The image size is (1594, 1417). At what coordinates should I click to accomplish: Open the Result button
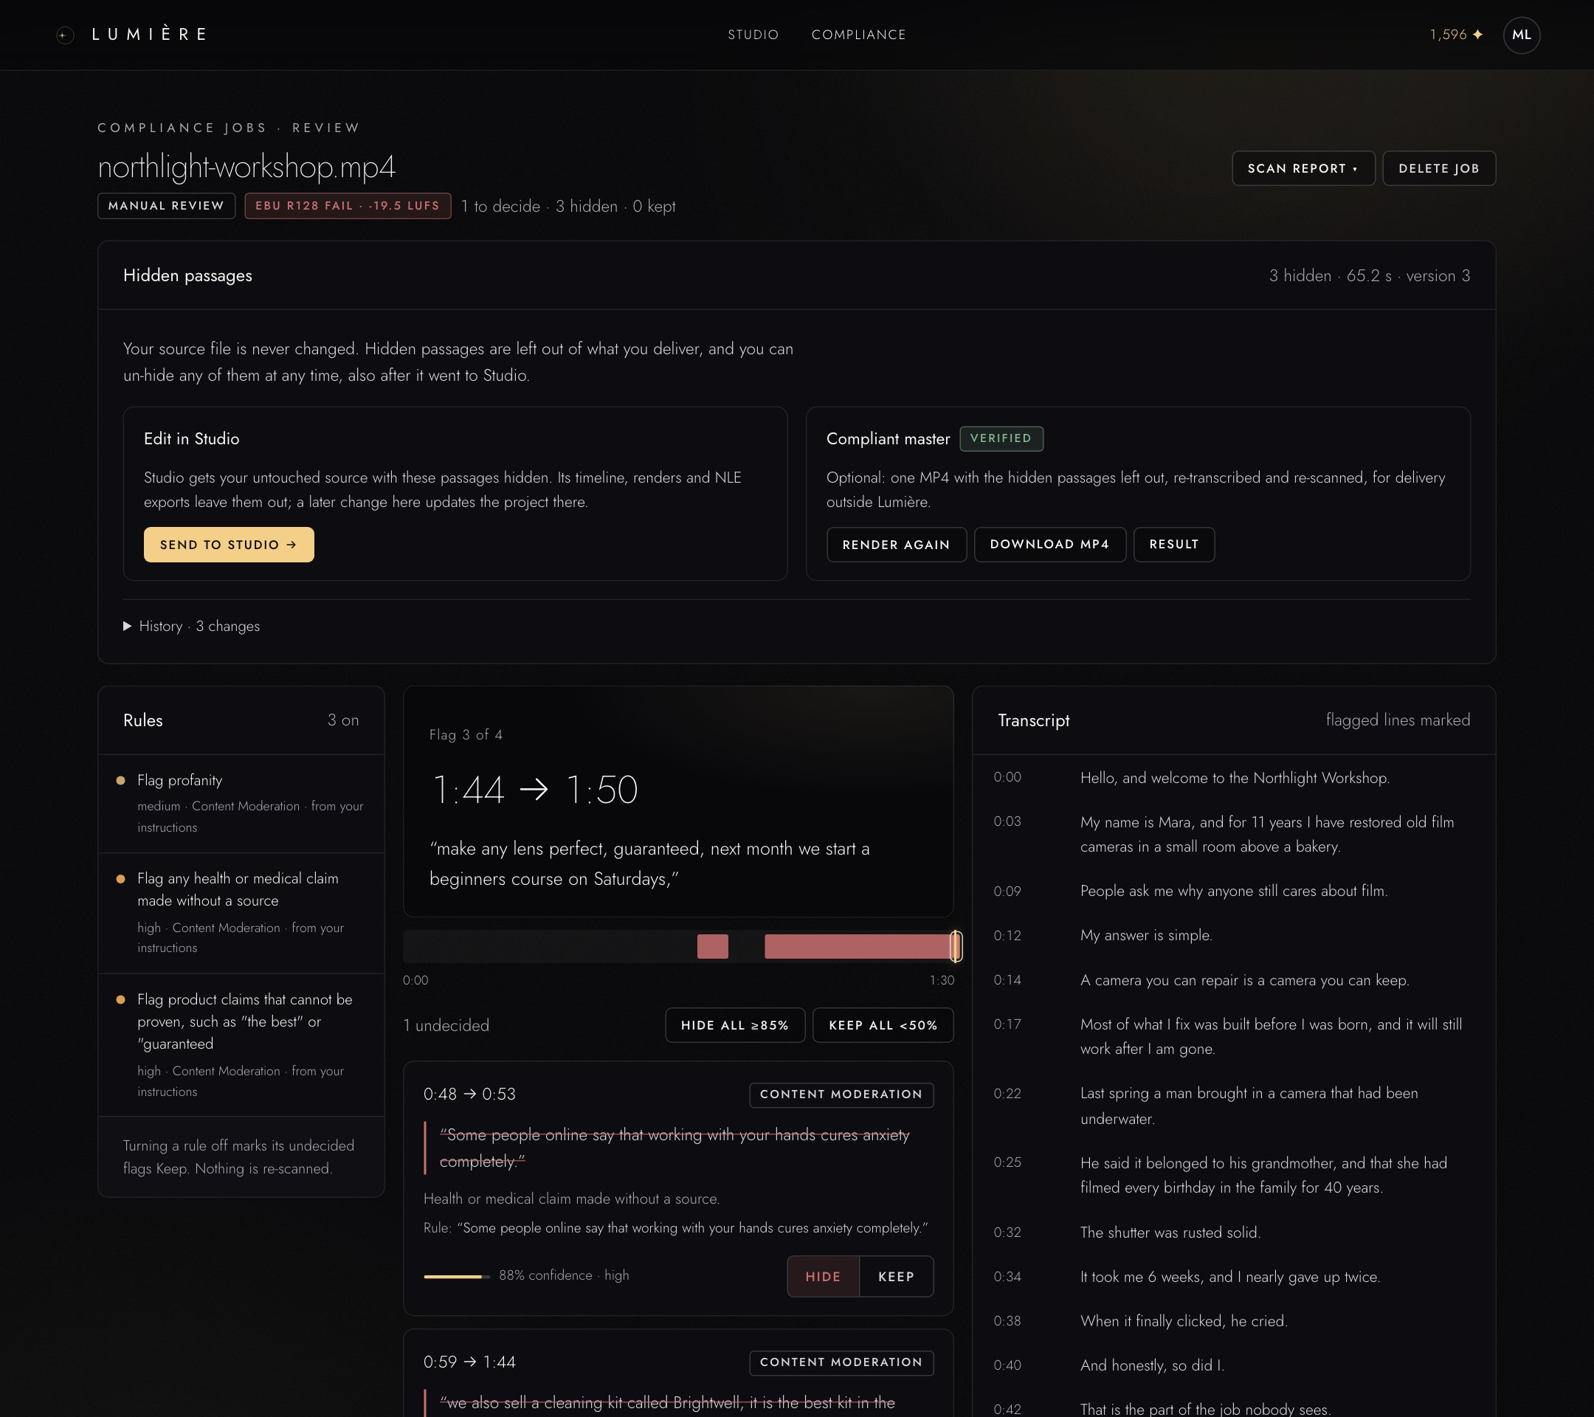(x=1173, y=545)
